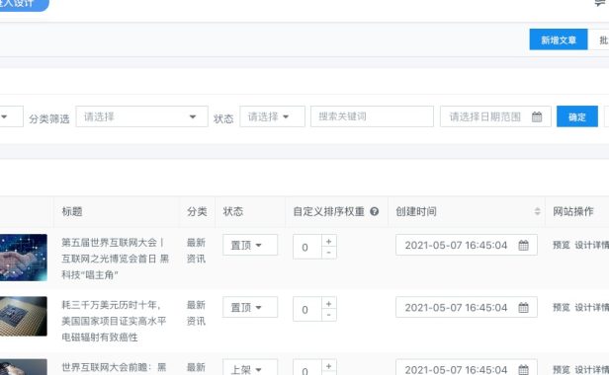The height and width of the screenshot is (375, 609).
Task: Focus the 搜索关键词 search field
Action: pyautogui.click(x=372, y=116)
